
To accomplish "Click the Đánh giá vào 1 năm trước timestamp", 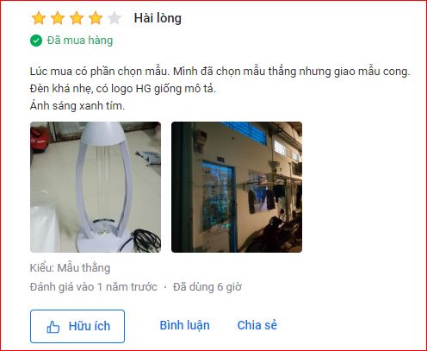I will [94, 287].
